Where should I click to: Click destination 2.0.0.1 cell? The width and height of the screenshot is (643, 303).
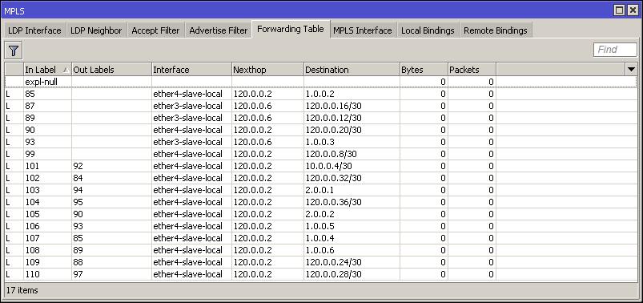point(352,190)
